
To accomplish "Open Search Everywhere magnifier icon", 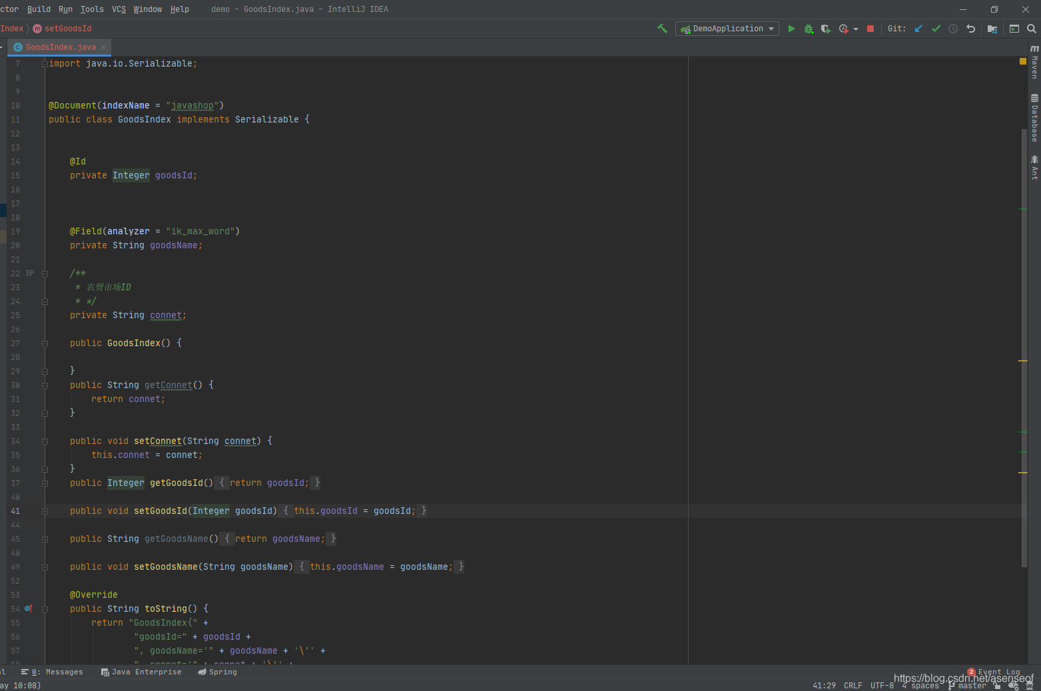I will click(x=1032, y=29).
